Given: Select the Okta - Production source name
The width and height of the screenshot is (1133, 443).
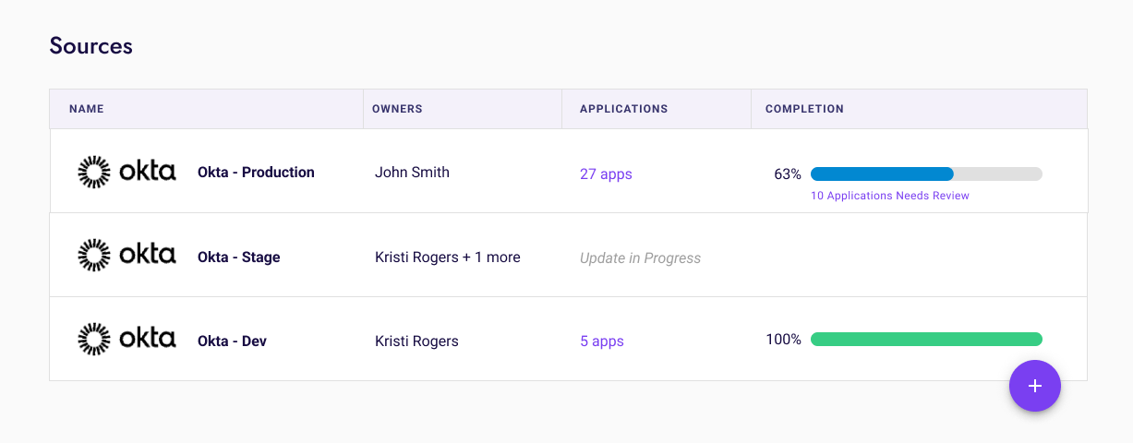Looking at the screenshot, I should tap(256, 173).
